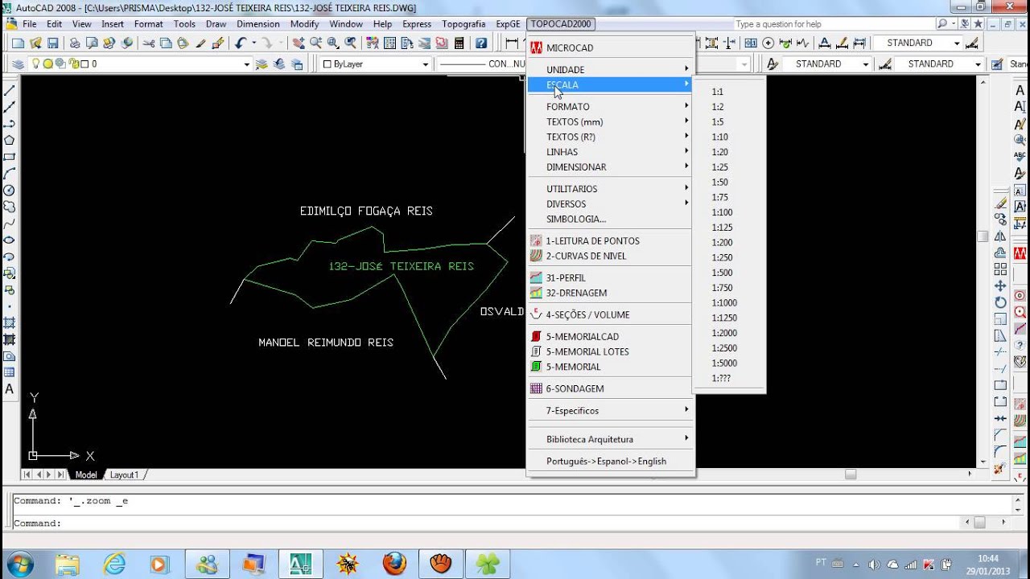The image size is (1030, 579).
Task: Open the QuickCalc calculator icon
Action: pyautogui.click(x=459, y=43)
